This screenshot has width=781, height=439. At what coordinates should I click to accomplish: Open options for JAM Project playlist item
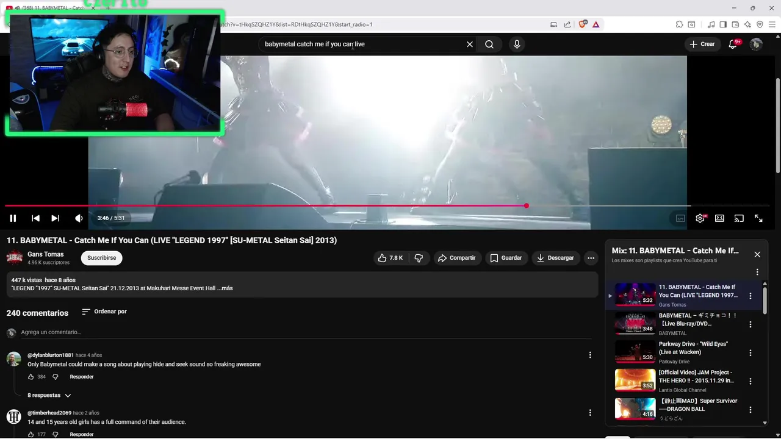coord(750,381)
